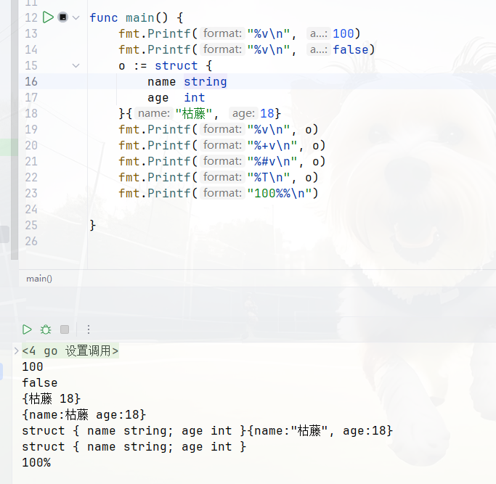
Task: Run main function from gutter arrow
Action: pos(48,17)
